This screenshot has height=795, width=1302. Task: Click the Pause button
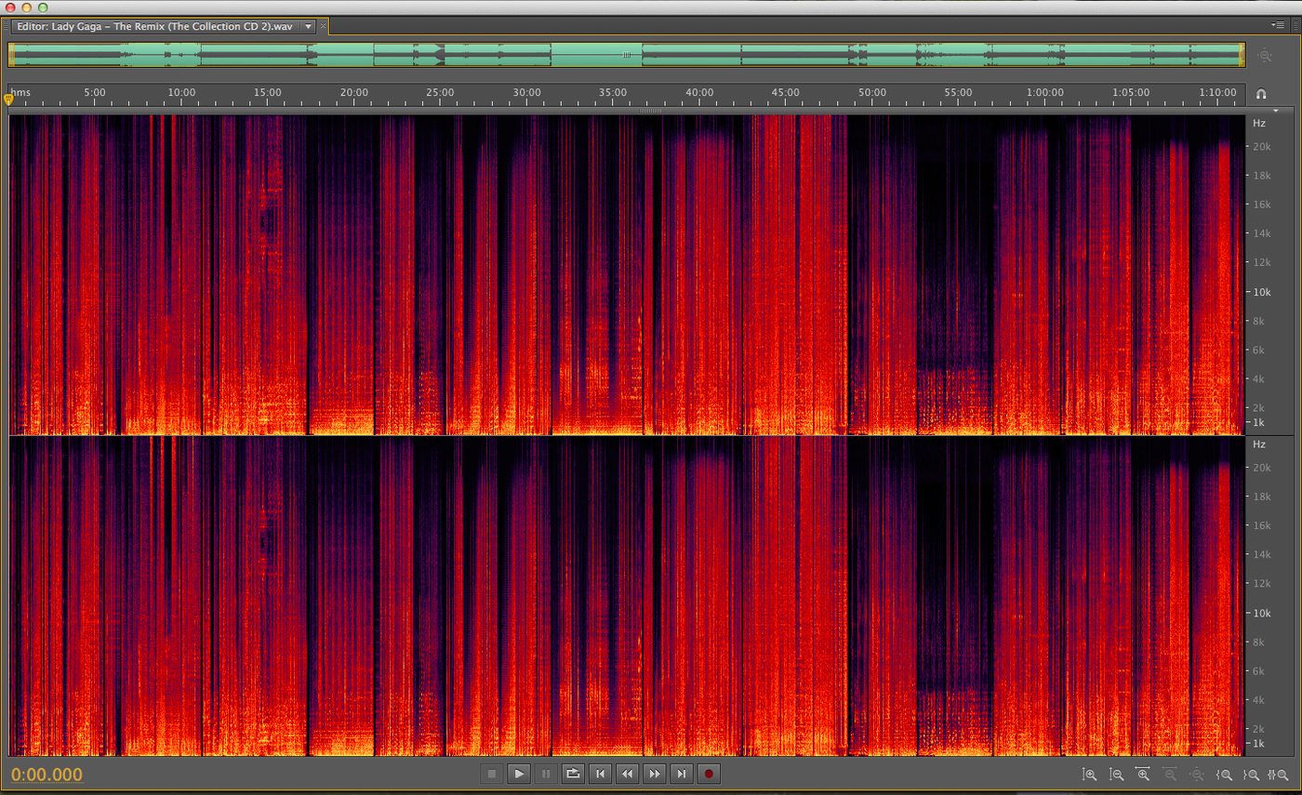pyautogui.click(x=546, y=774)
